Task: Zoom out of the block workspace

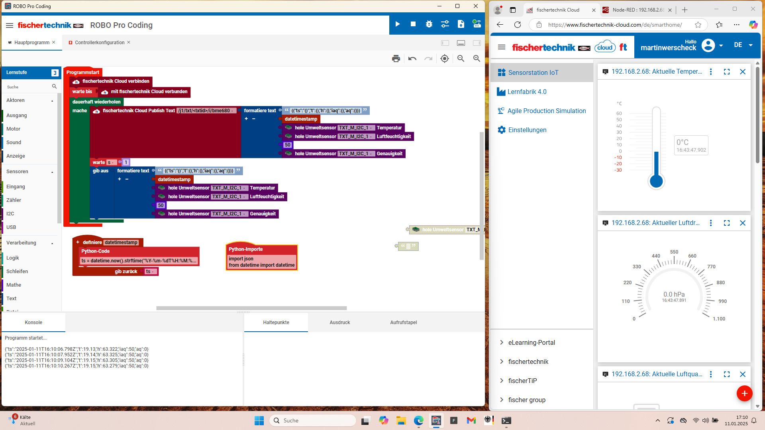Action: click(x=461, y=59)
